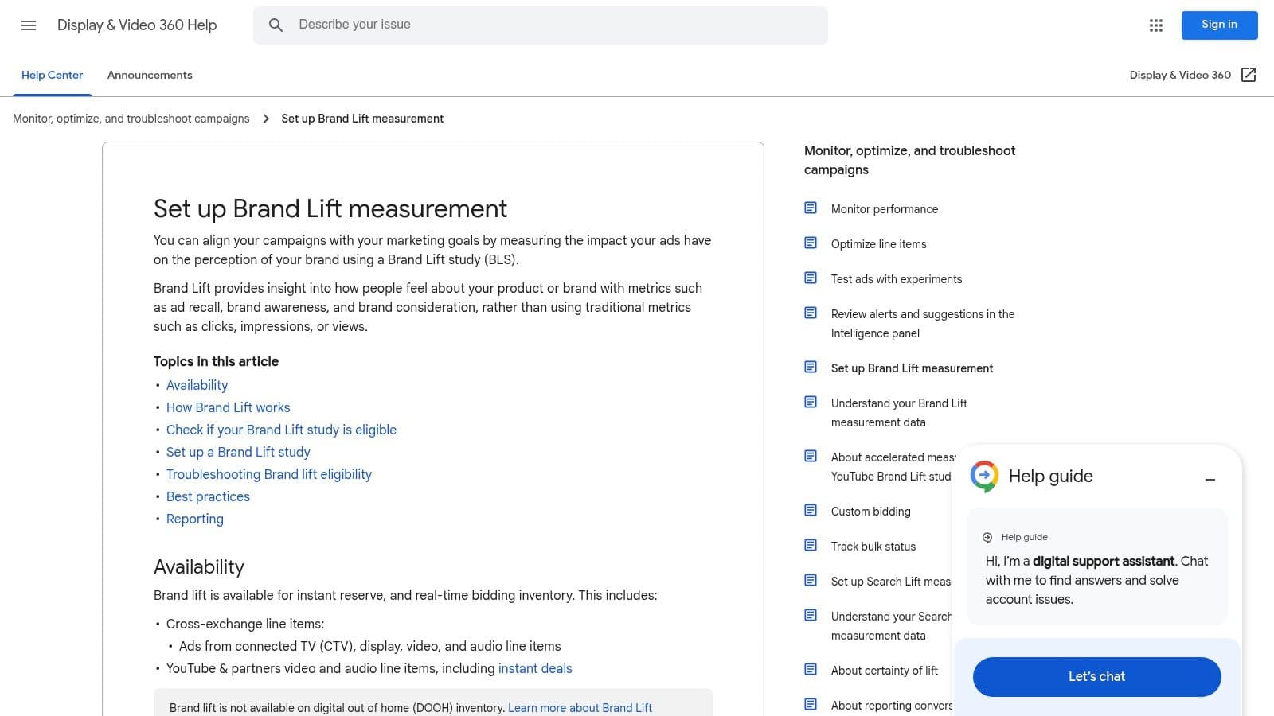Open the Google apps grid

pyautogui.click(x=1156, y=25)
